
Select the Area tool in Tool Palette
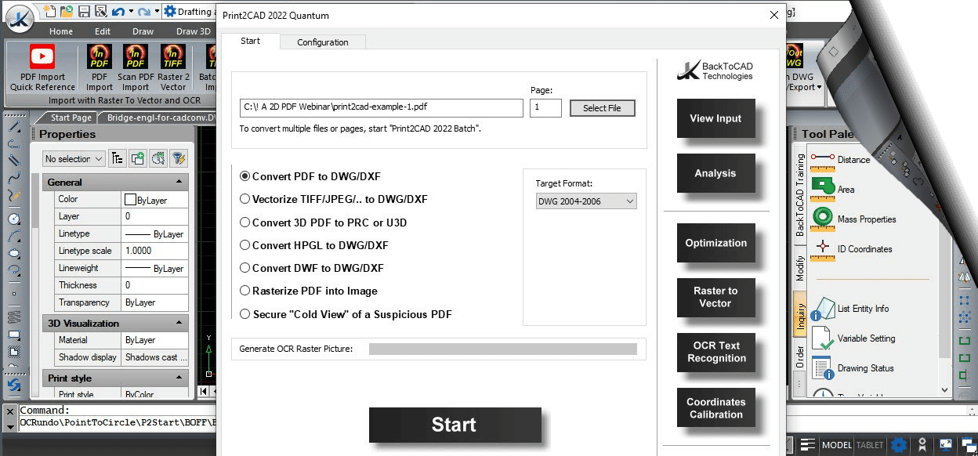[833, 189]
